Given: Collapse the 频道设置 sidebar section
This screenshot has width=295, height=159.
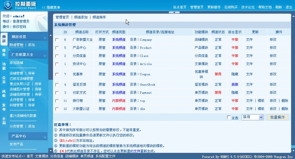Looking at the screenshot, I should tap(45, 38).
